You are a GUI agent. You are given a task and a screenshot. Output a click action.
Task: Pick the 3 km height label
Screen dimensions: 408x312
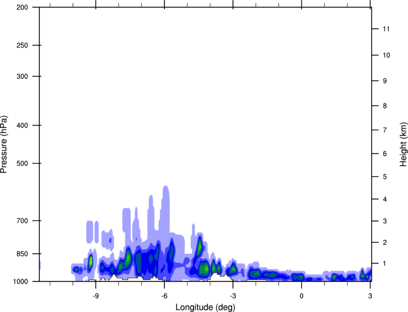385,221
